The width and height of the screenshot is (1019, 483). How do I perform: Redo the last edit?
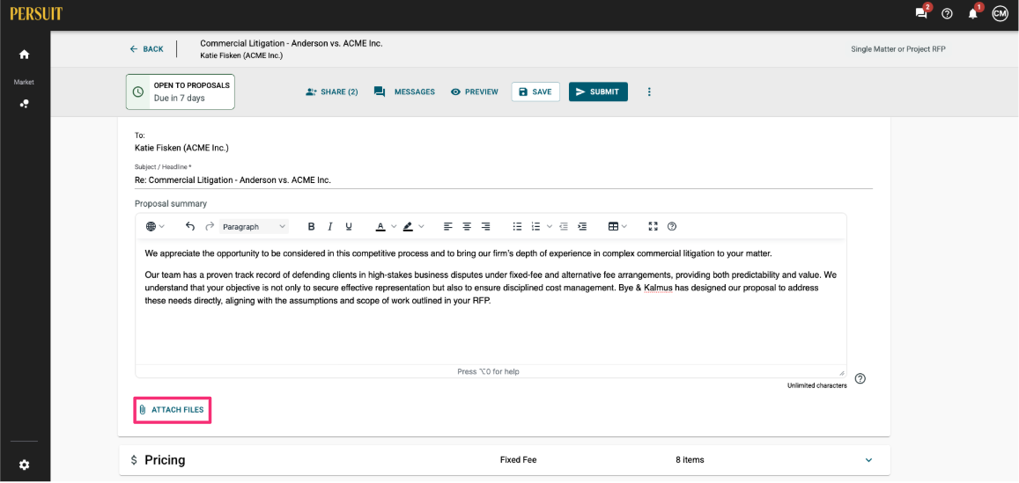tap(210, 227)
